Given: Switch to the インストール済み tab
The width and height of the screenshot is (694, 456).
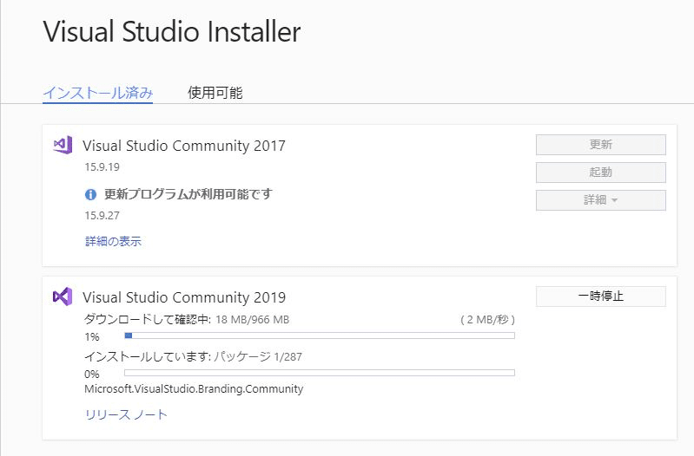Looking at the screenshot, I should (x=98, y=93).
